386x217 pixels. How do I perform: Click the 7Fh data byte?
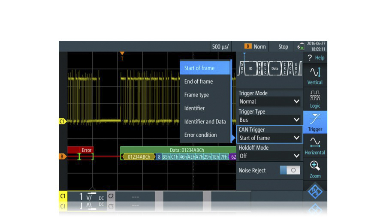(x=224, y=157)
